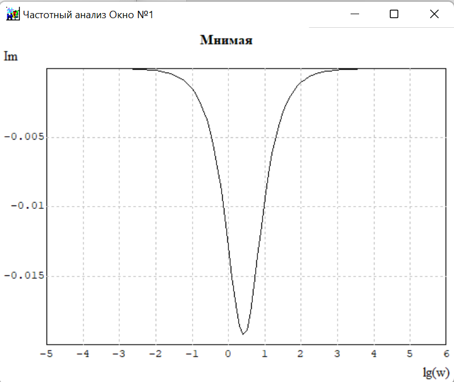
Task: Click the x-axis tick label -3
Action: (119, 354)
